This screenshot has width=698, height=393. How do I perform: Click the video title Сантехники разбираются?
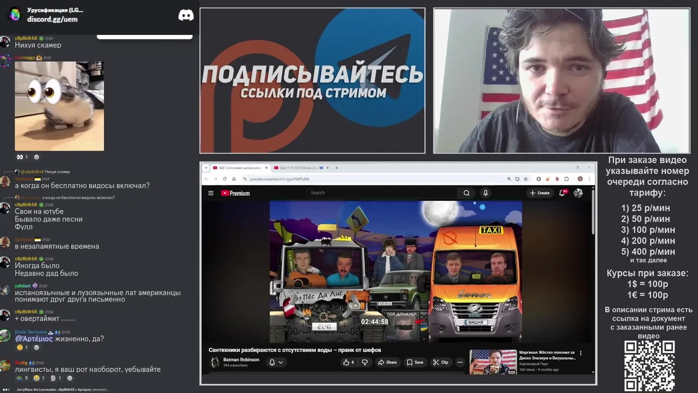[294, 350]
